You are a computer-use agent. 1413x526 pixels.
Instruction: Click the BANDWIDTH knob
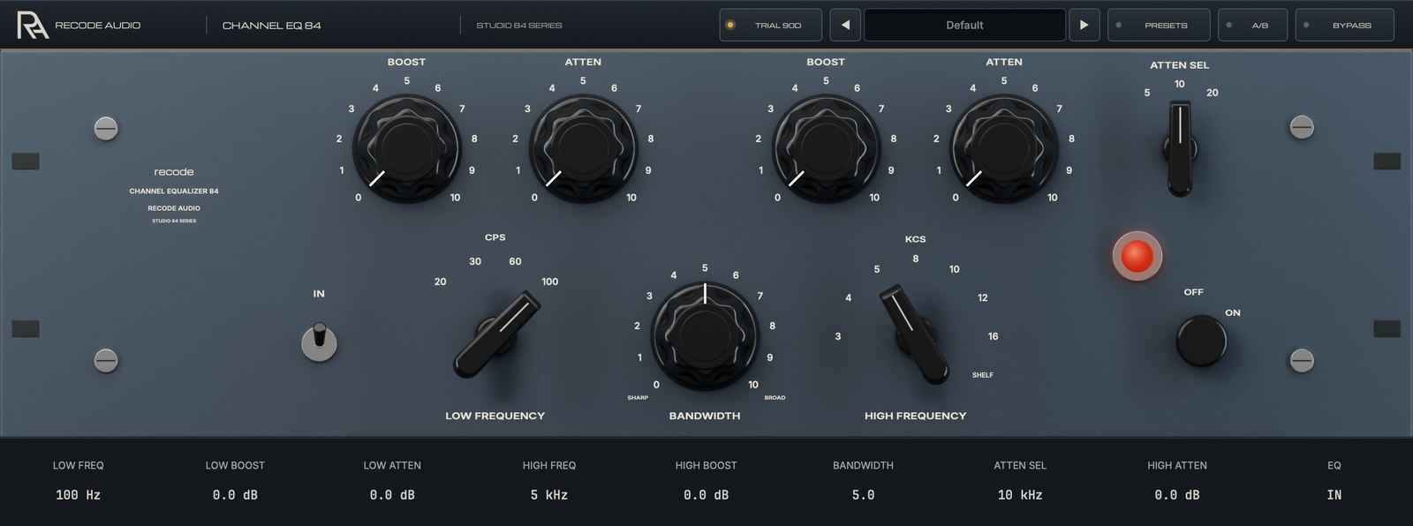[x=705, y=336]
